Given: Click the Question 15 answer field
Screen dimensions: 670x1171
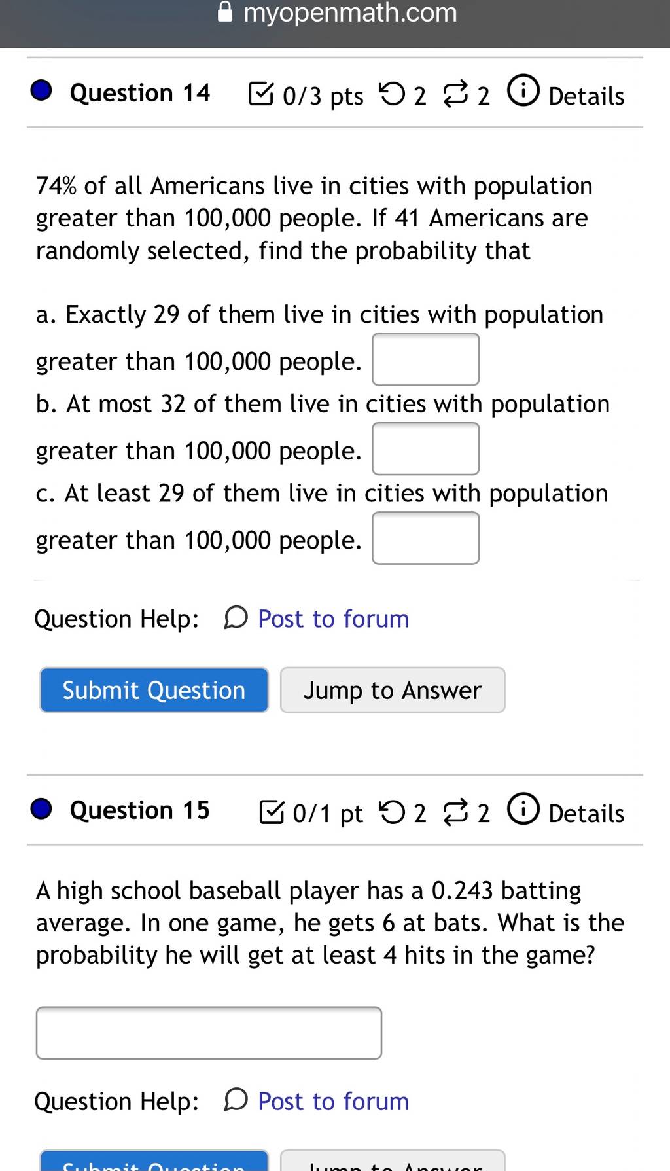Looking at the screenshot, I should 209,1033.
